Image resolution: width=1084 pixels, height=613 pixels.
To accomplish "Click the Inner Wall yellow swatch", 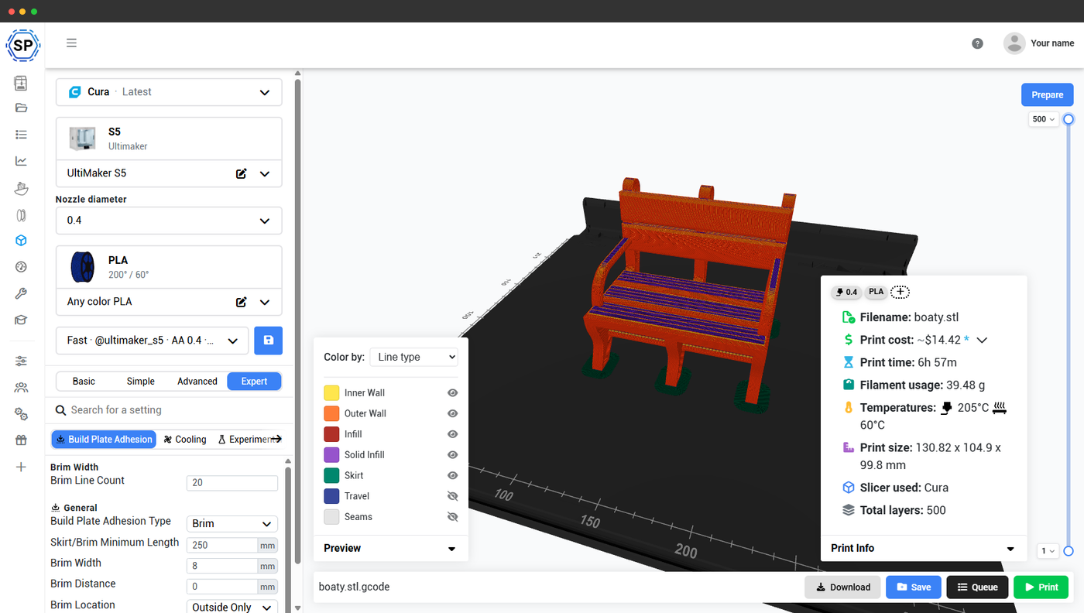I will (331, 393).
